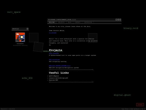Open the Awesome-WAF useful link

[x=54, y=80]
